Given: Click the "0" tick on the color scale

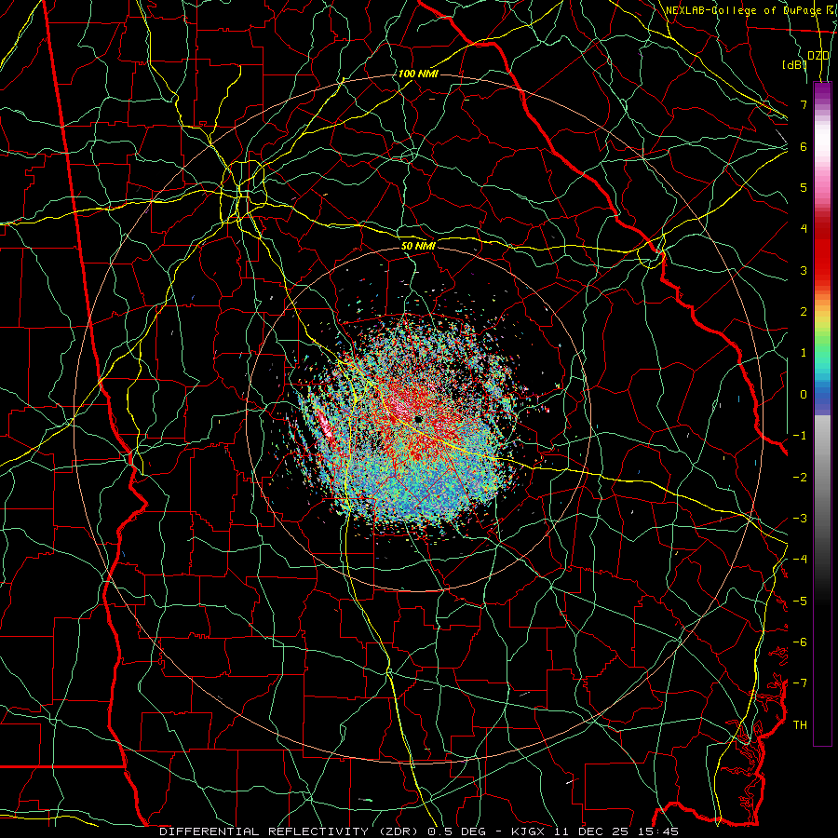Looking at the screenshot, I should [804, 395].
